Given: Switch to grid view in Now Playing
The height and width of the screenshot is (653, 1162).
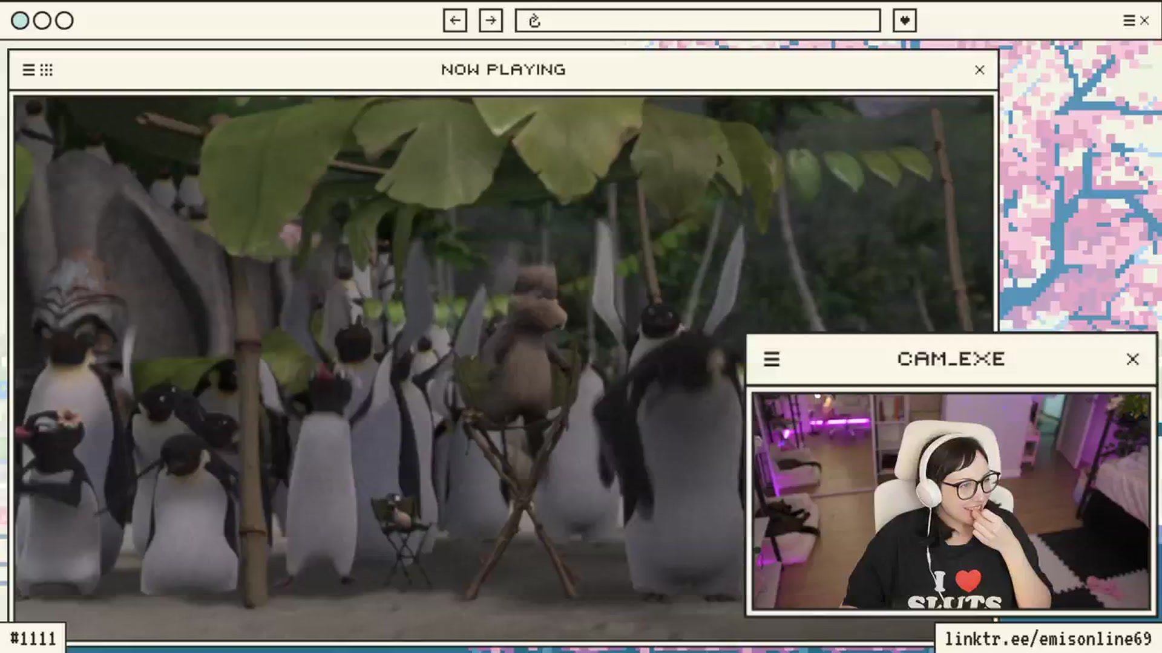Looking at the screenshot, I should point(47,70).
